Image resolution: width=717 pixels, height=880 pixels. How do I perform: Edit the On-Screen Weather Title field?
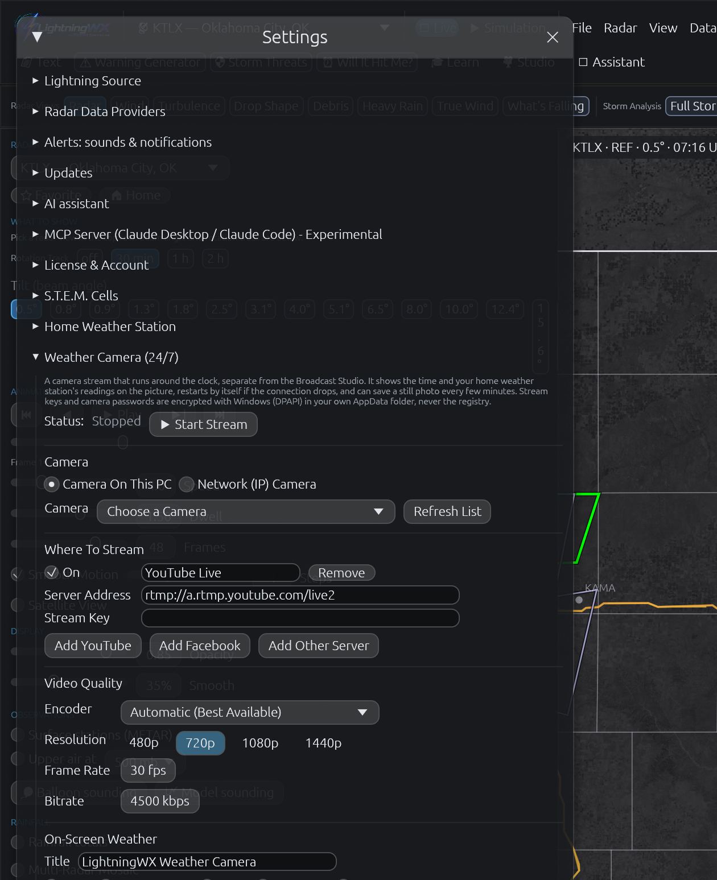(207, 862)
